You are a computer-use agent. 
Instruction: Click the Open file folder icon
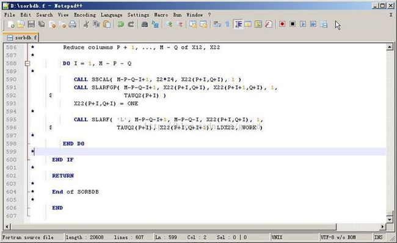click(21, 24)
